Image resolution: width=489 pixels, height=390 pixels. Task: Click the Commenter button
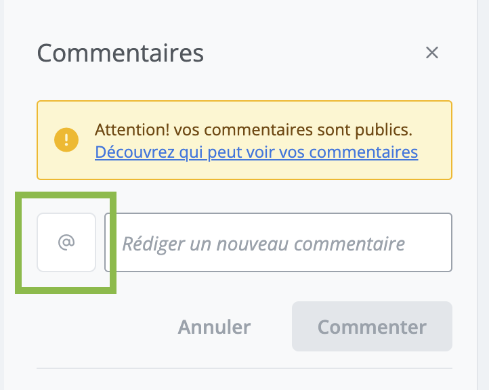click(x=372, y=326)
